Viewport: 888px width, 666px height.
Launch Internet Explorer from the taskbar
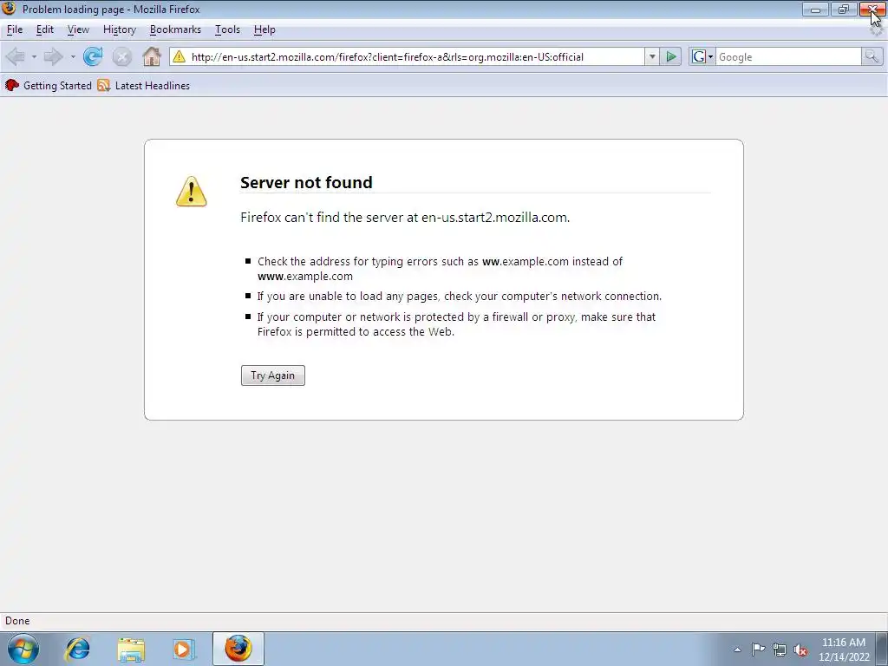(x=77, y=649)
